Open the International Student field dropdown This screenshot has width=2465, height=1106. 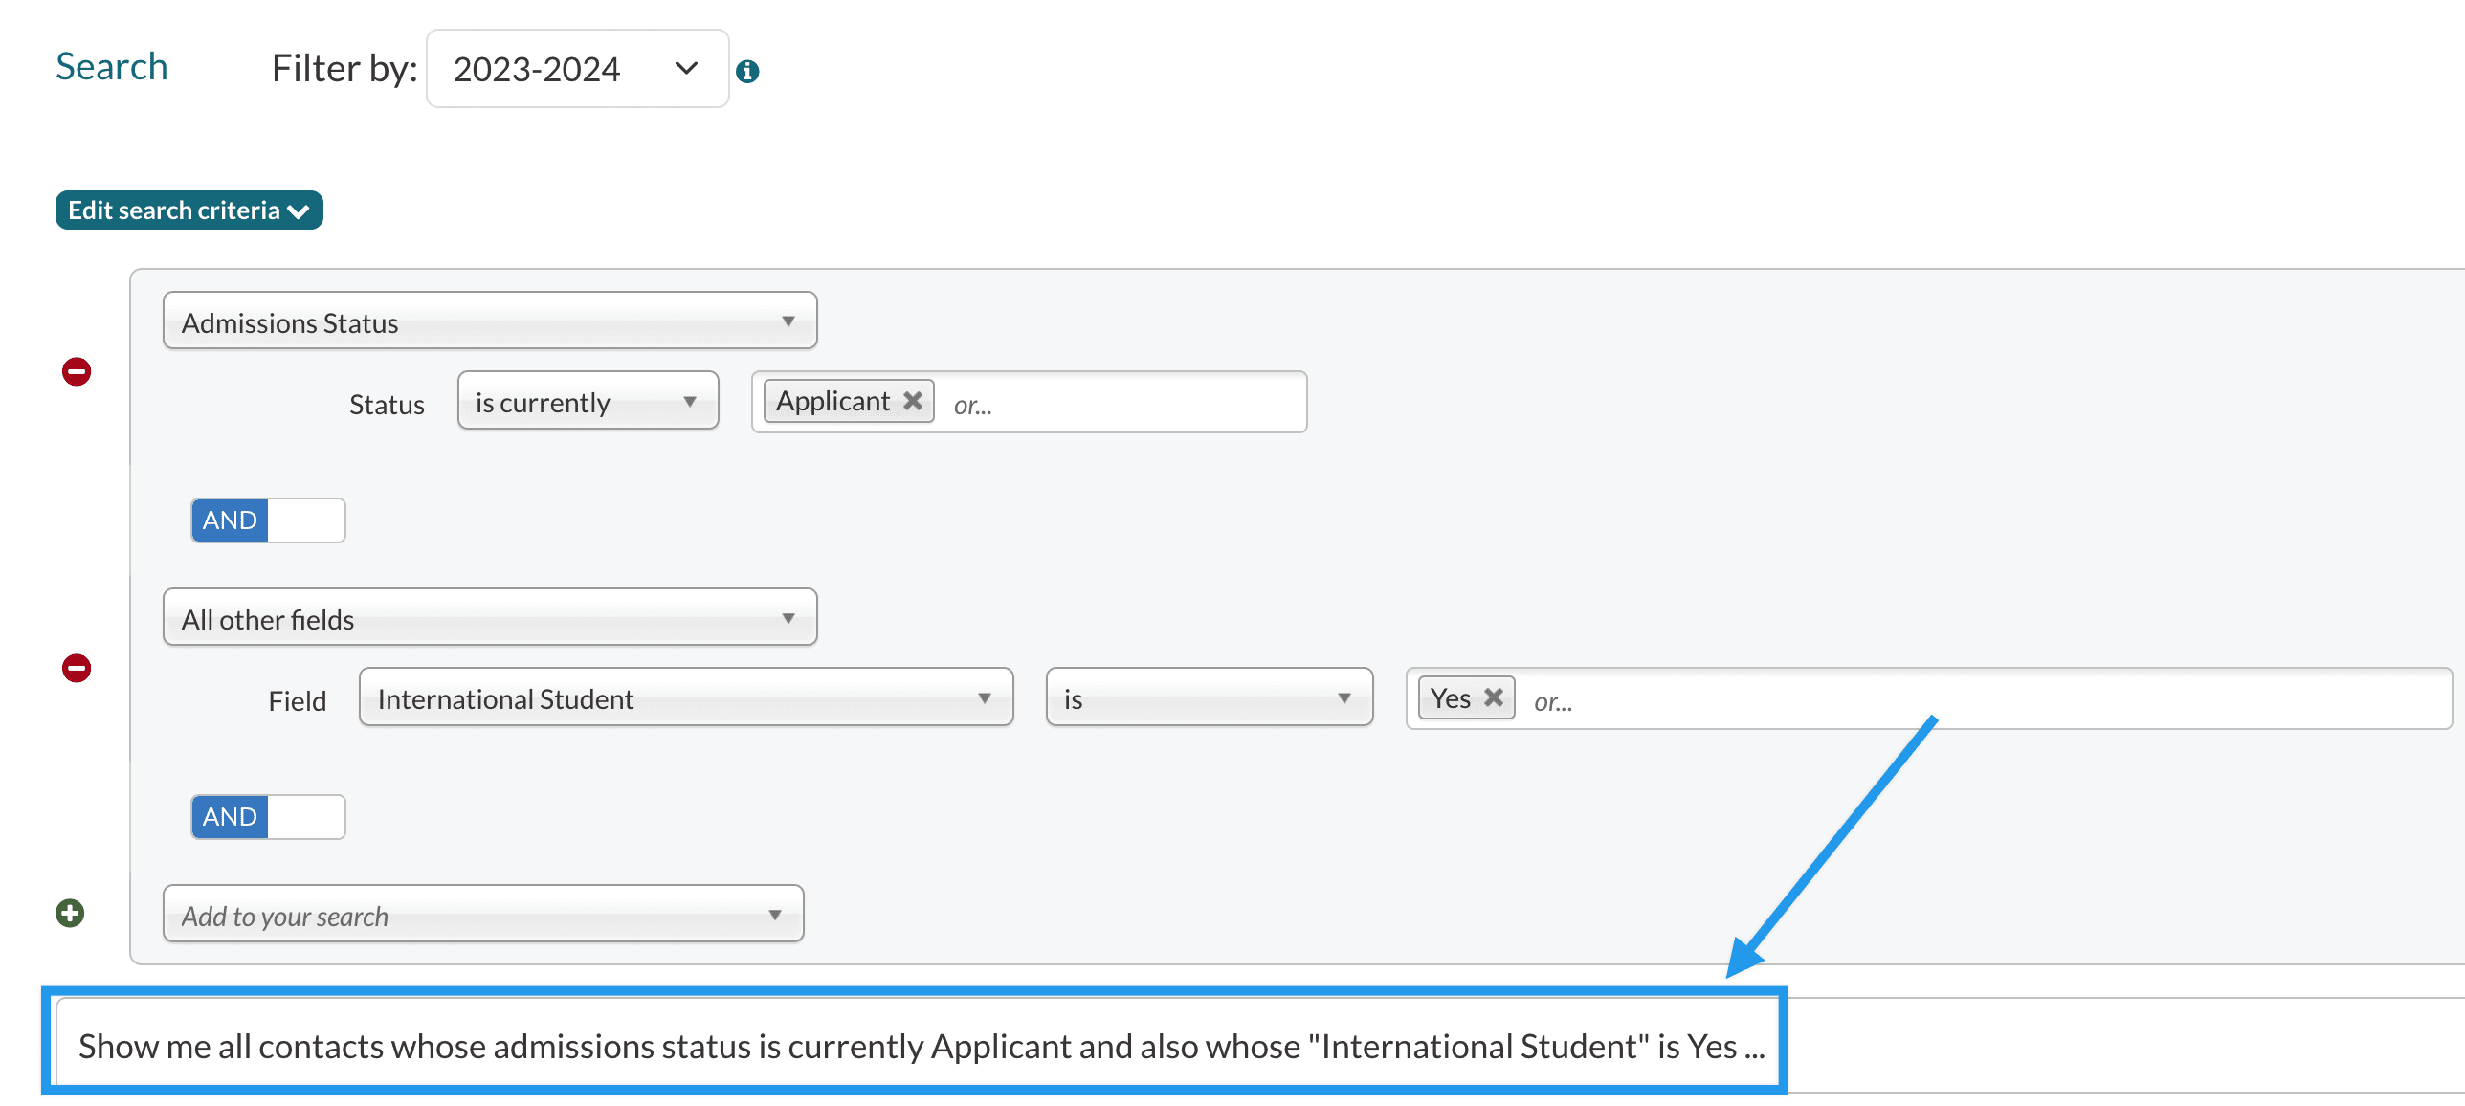685,698
